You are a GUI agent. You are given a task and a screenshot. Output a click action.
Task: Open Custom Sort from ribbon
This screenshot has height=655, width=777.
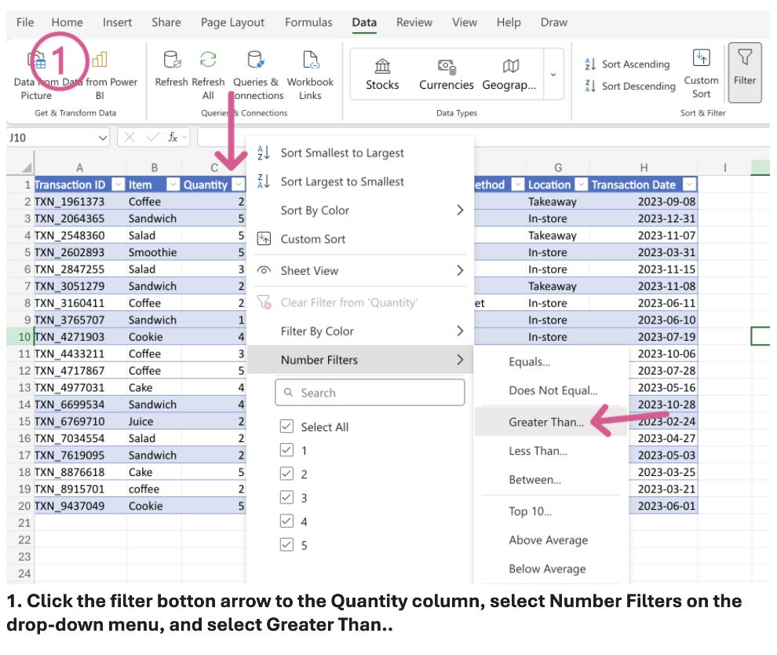pos(701,73)
